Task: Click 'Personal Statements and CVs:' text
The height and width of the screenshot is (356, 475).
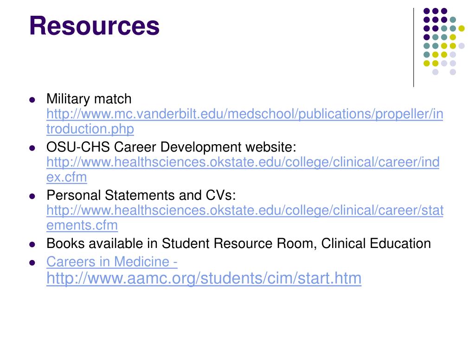Action: pos(141,195)
